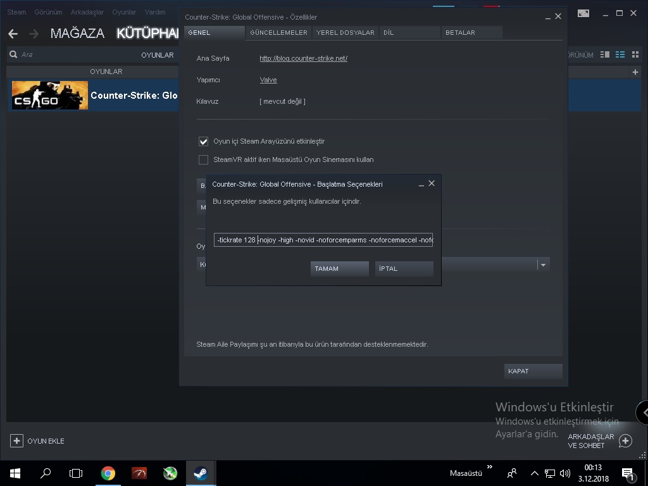Switch to detail view icon
This screenshot has height=486, width=648.
(x=604, y=54)
